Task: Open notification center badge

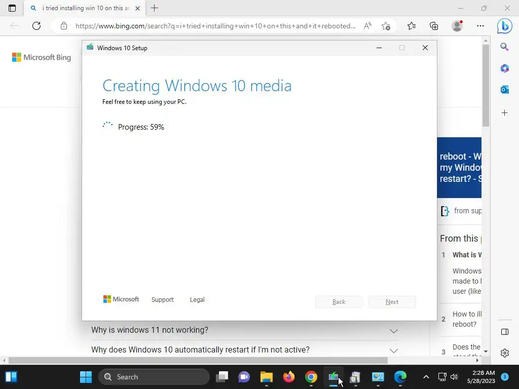Action: pyautogui.click(x=505, y=377)
